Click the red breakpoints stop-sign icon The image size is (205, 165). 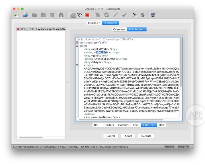pos(87,15)
